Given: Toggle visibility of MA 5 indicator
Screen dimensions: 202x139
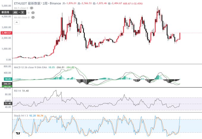Looking at the screenshot, I should click(32, 8).
